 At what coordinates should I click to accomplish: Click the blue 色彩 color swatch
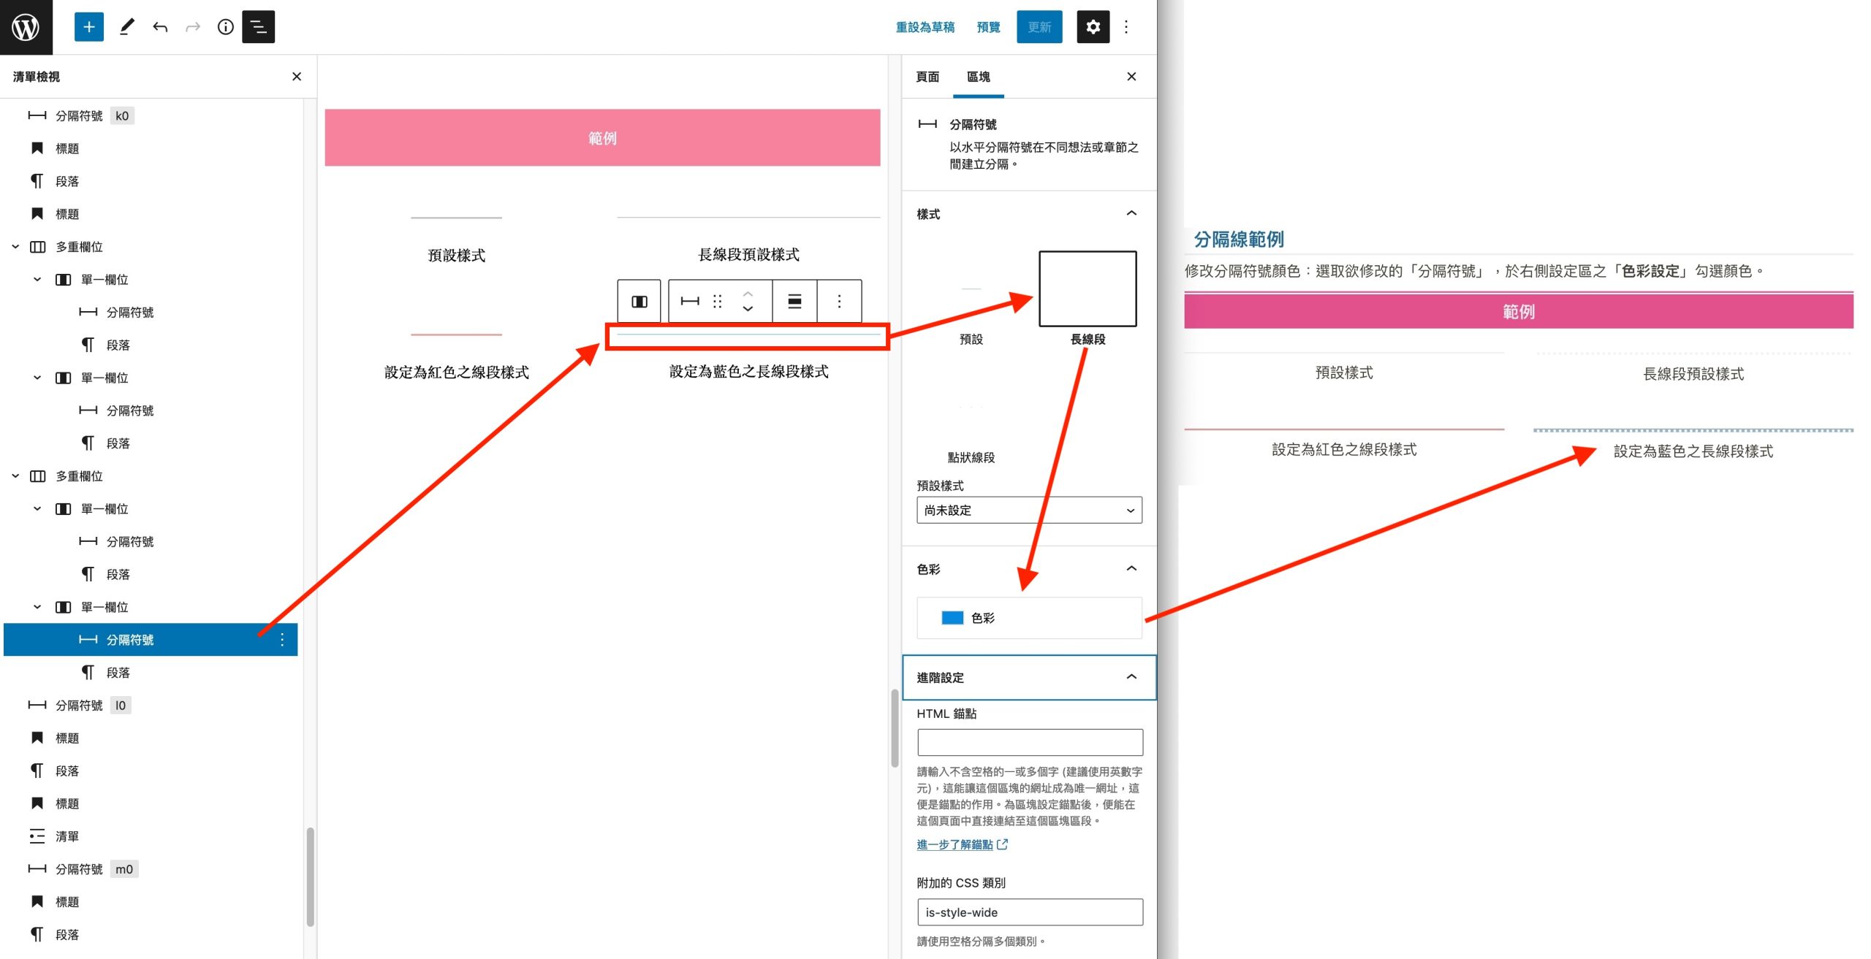952,618
